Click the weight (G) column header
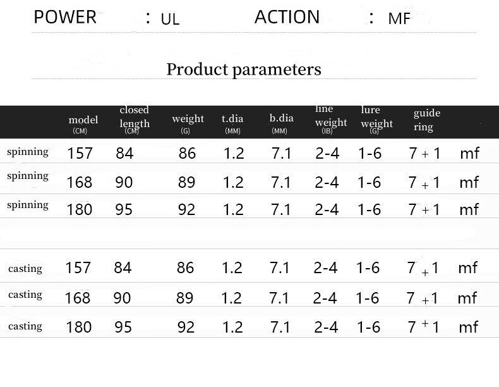The height and width of the screenshot is (387, 499). (188, 123)
